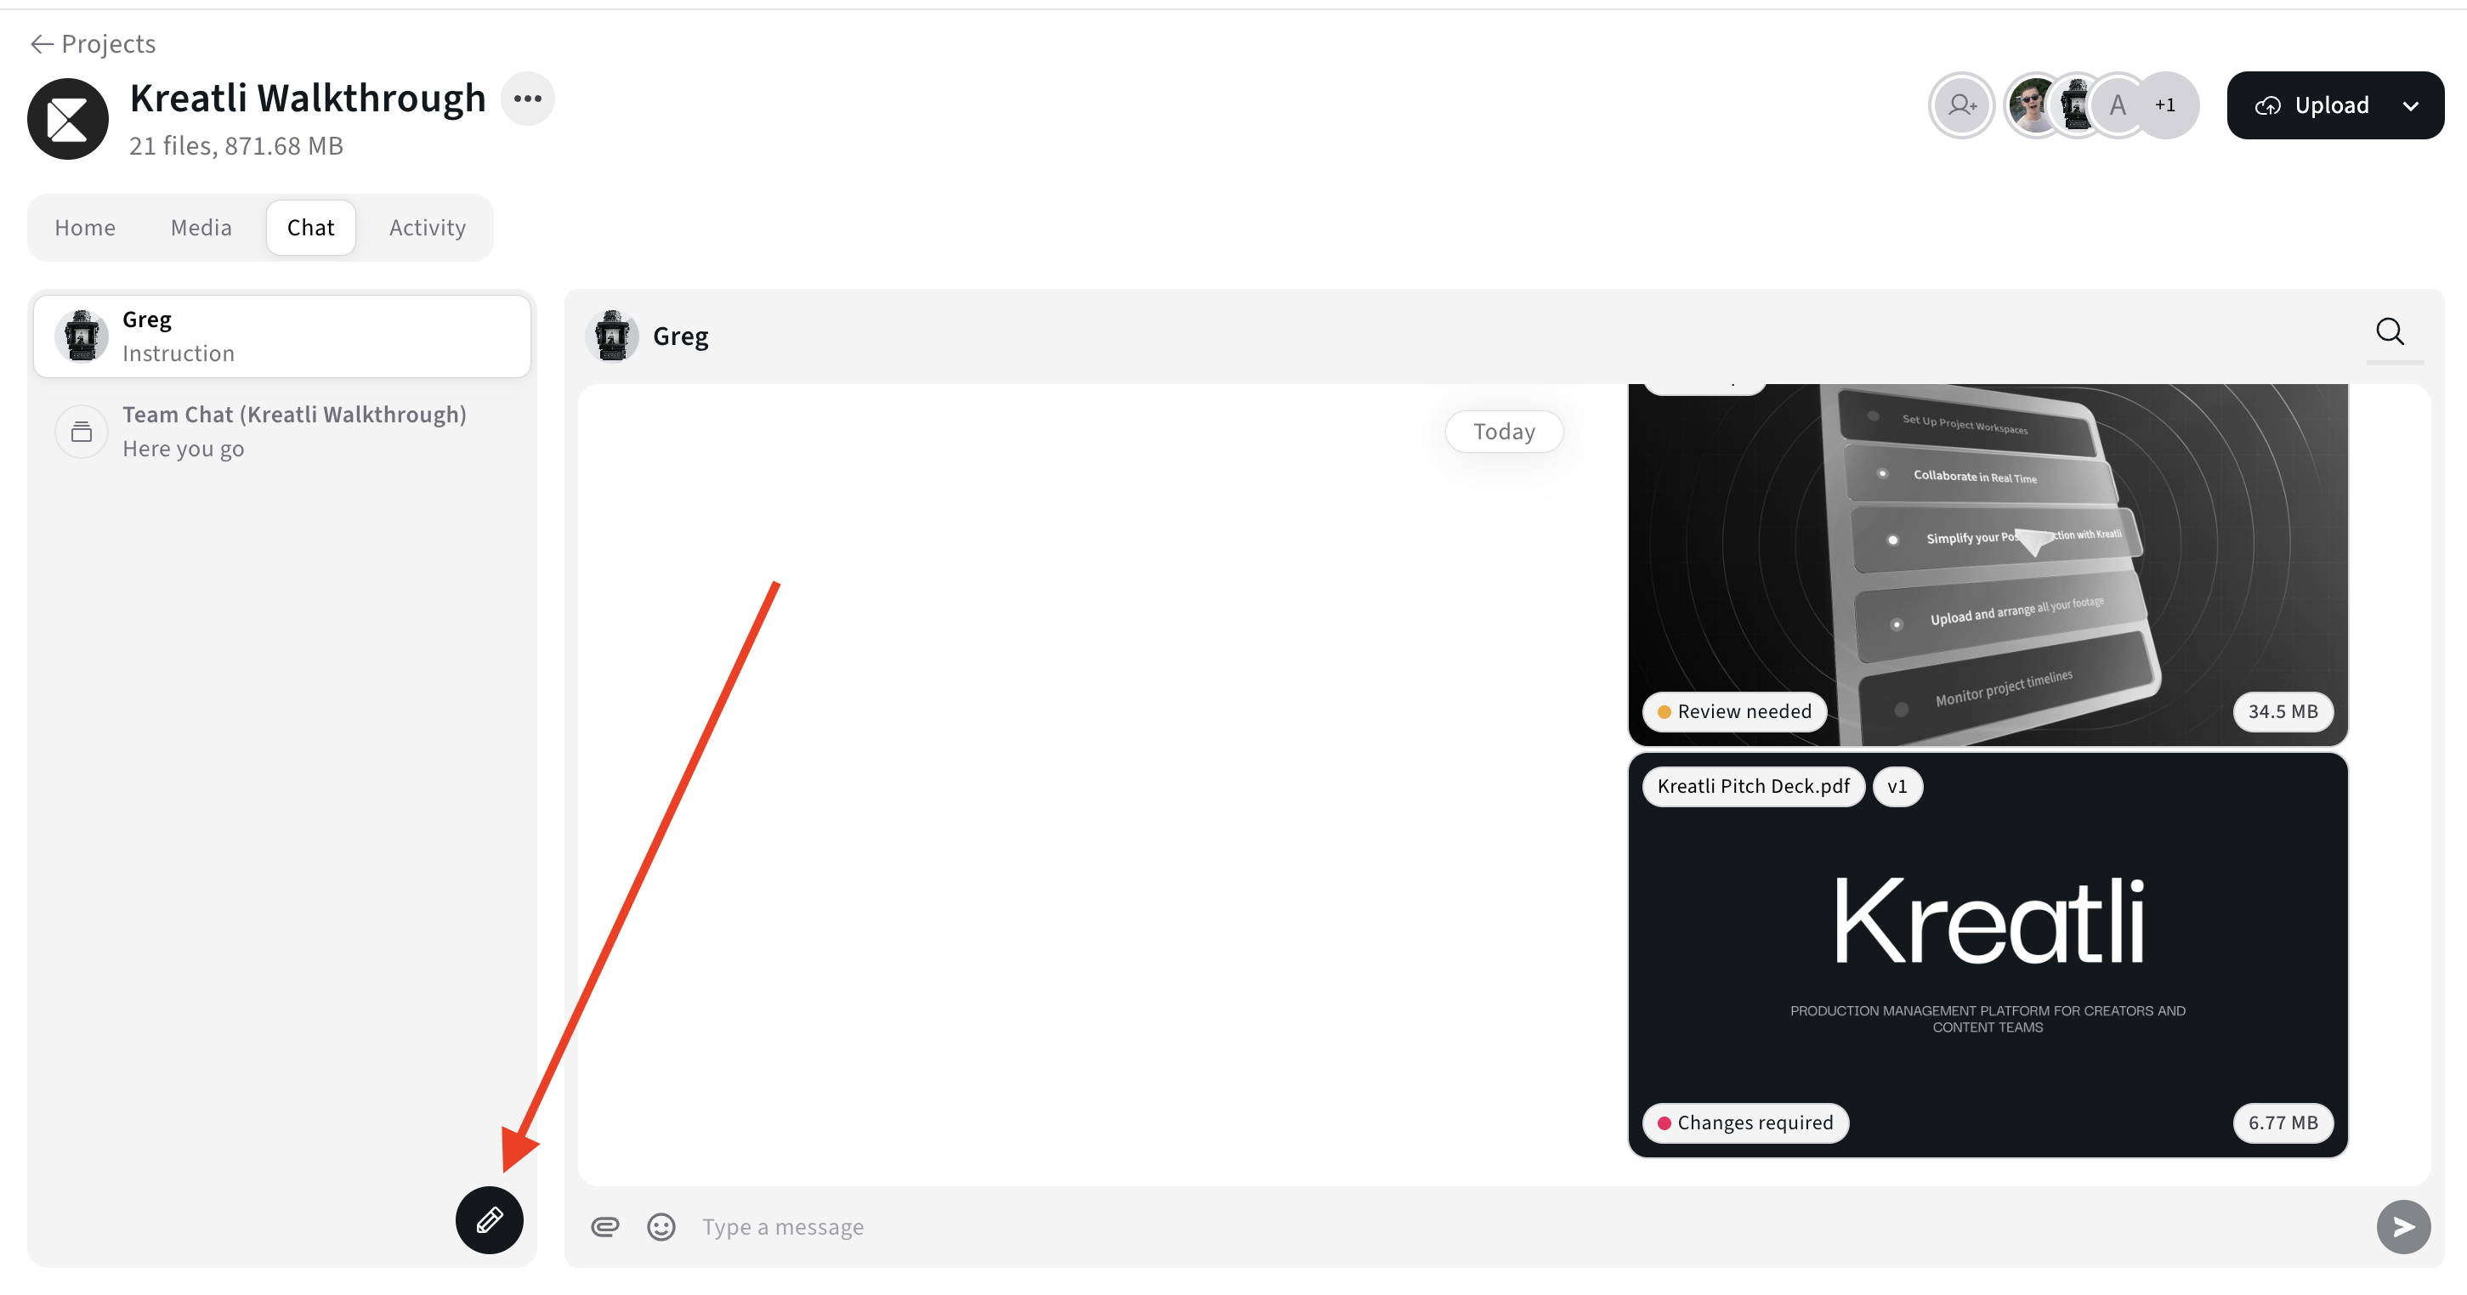
Task: Switch to the Media tab
Action: click(201, 227)
